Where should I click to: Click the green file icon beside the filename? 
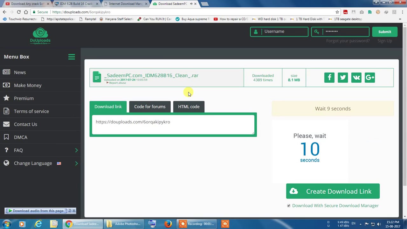[x=97, y=77]
